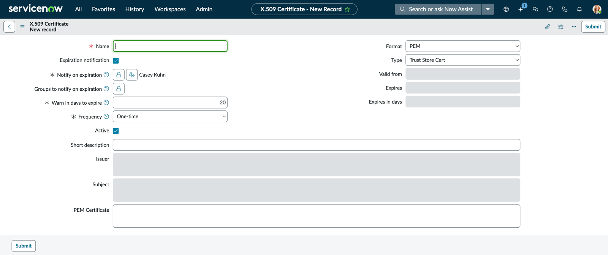
Task: Show help for Frequency field
Action: tap(106, 116)
